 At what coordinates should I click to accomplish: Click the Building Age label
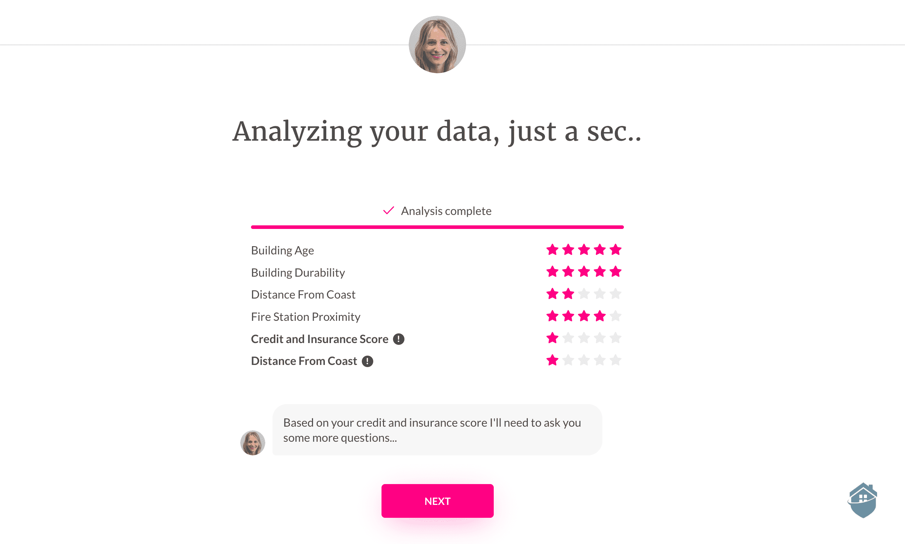(283, 250)
